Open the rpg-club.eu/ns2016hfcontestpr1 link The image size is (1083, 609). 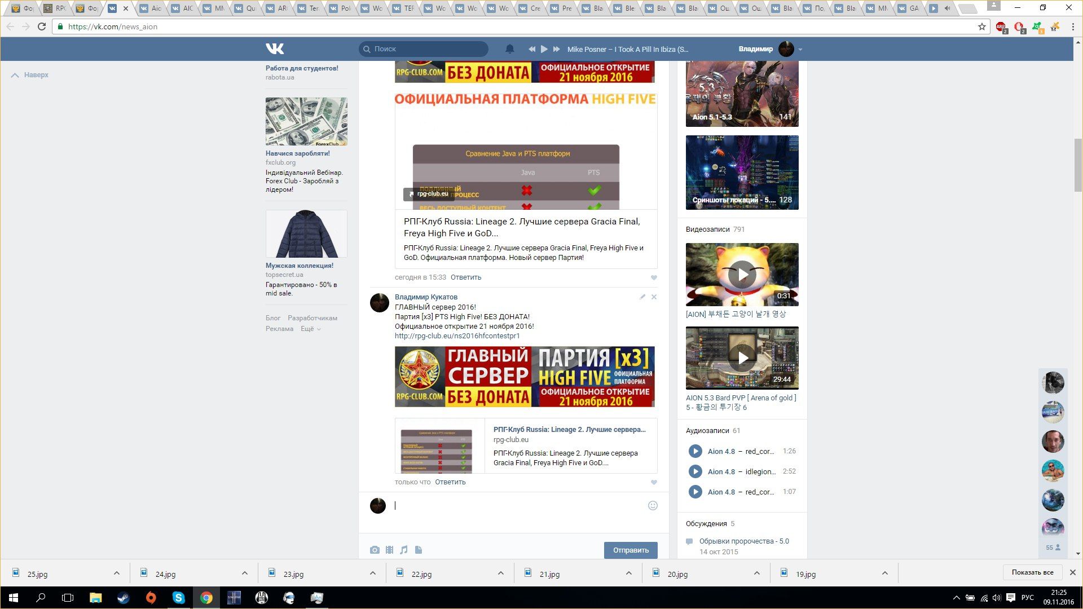coord(457,336)
